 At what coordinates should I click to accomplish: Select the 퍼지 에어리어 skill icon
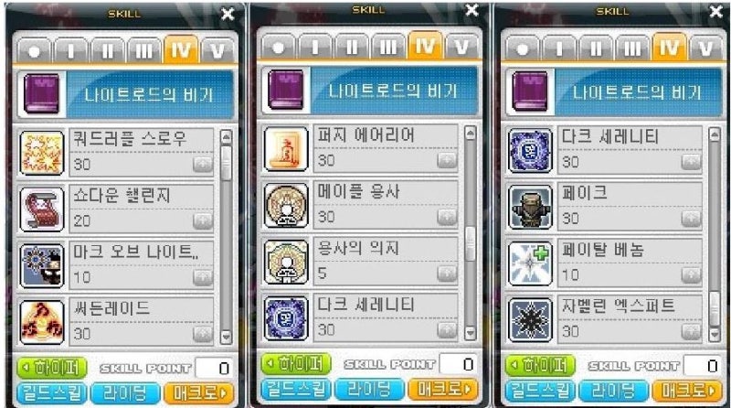[286, 149]
